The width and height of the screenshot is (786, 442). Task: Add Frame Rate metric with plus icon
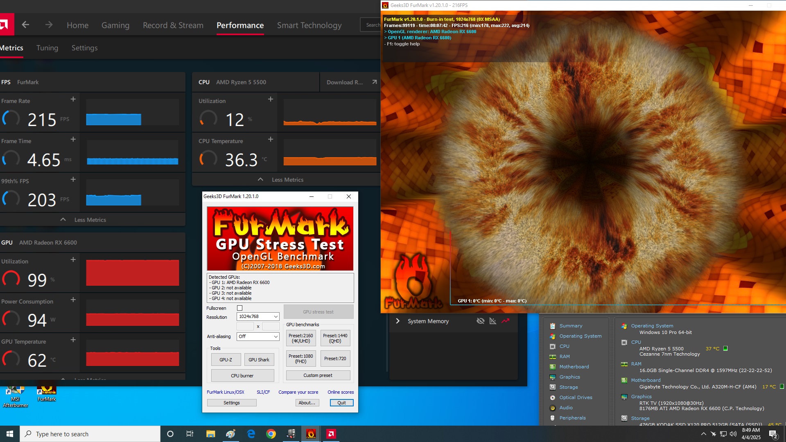click(73, 99)
